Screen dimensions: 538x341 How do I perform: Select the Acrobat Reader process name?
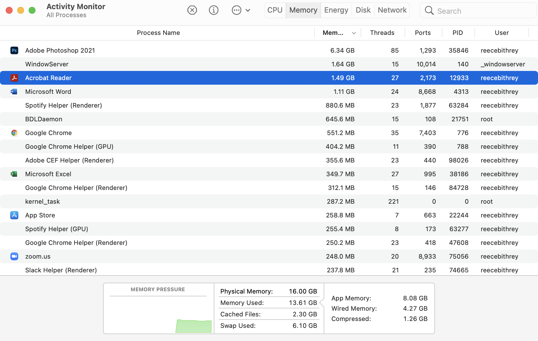(x=48, y=78)
